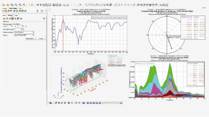
Task: Click the funnel filter icon in Display tab
Action: pos(44,18)
